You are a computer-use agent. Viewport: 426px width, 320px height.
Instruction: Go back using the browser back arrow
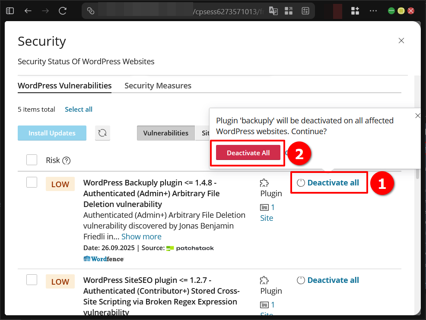(28, 11)
